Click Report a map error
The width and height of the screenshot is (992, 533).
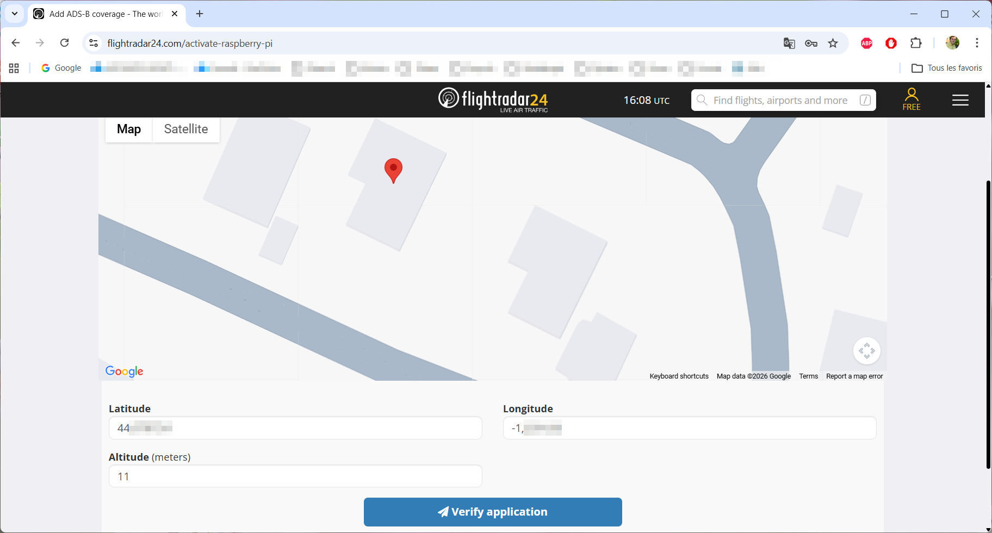(854, 376)
